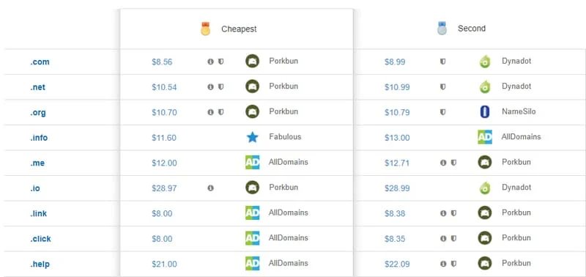
Task: Click the info icon beside $28.97
Action: coord(210,188)
